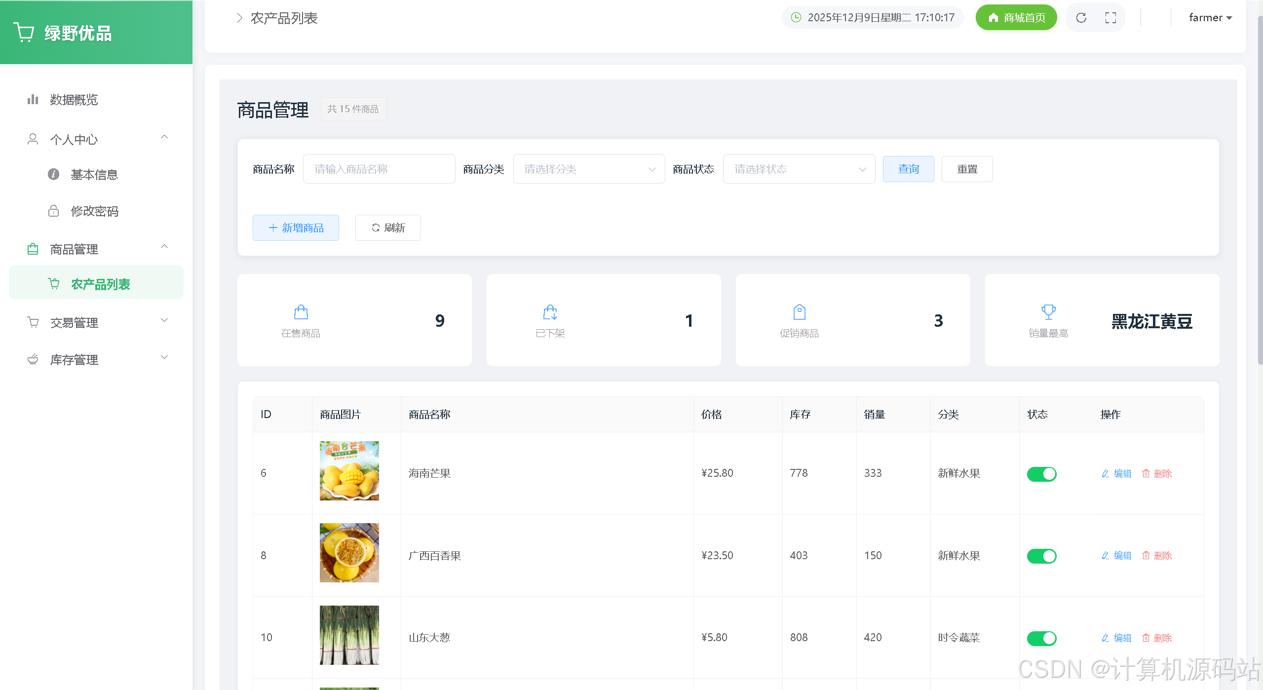Image resolution: width=1263 pixels, height=690 pixels.
Task: Click the 新增商品 button
Action: click(296, 228)
